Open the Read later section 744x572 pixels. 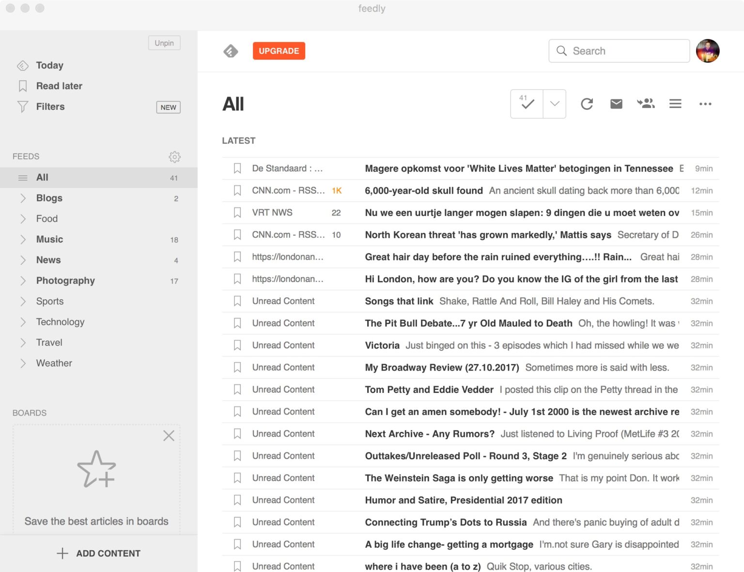click(59, 86)
